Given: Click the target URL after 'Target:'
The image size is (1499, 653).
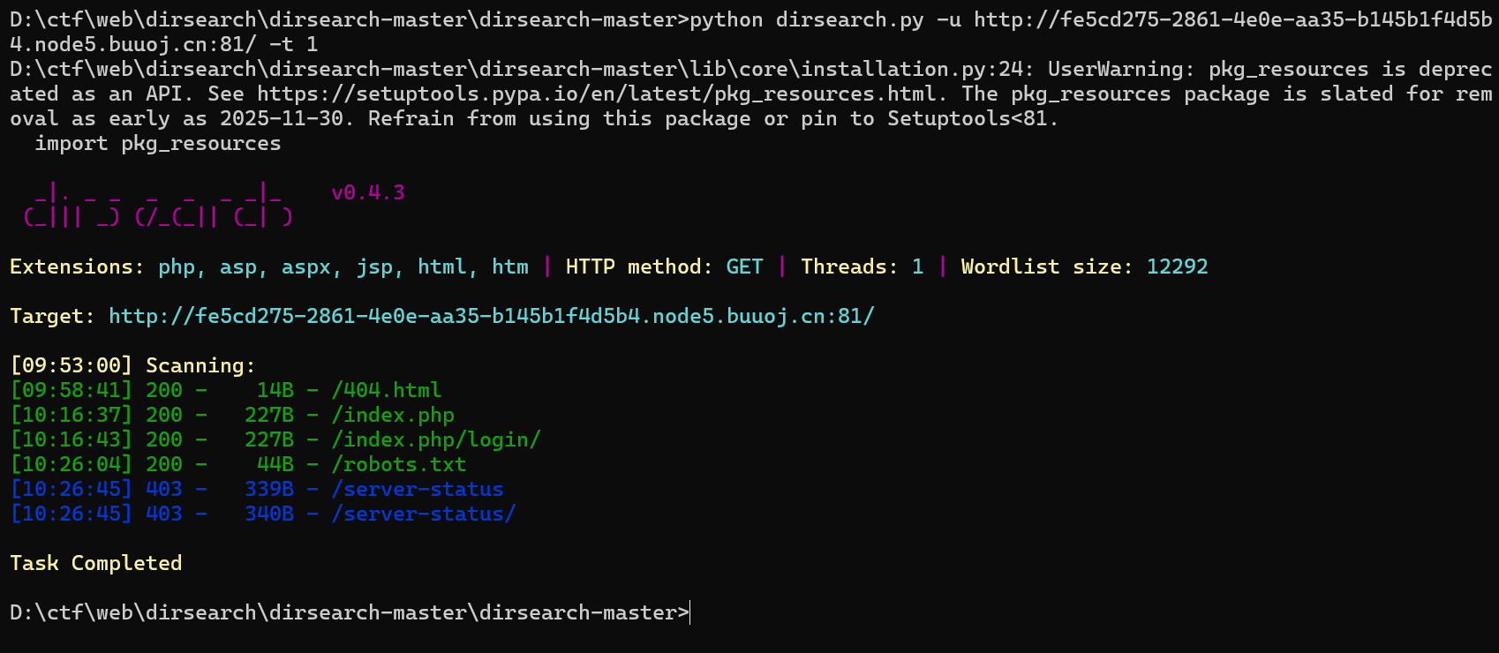Looking at the screenshot, I should point(491,316).
